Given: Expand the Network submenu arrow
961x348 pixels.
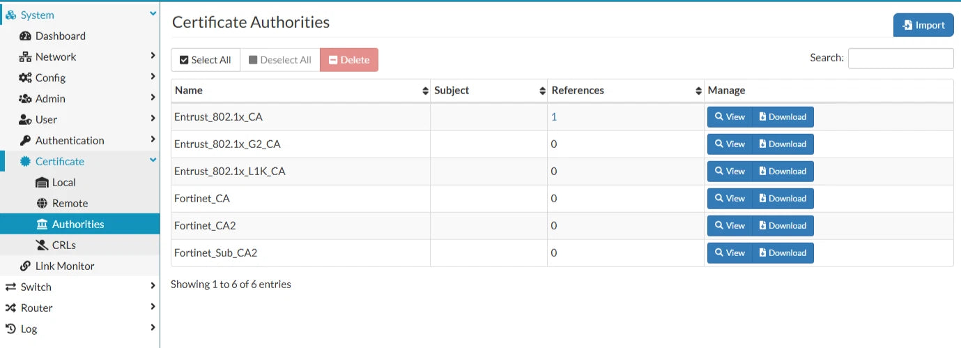Looking at the screenshot, I should 153,56.
